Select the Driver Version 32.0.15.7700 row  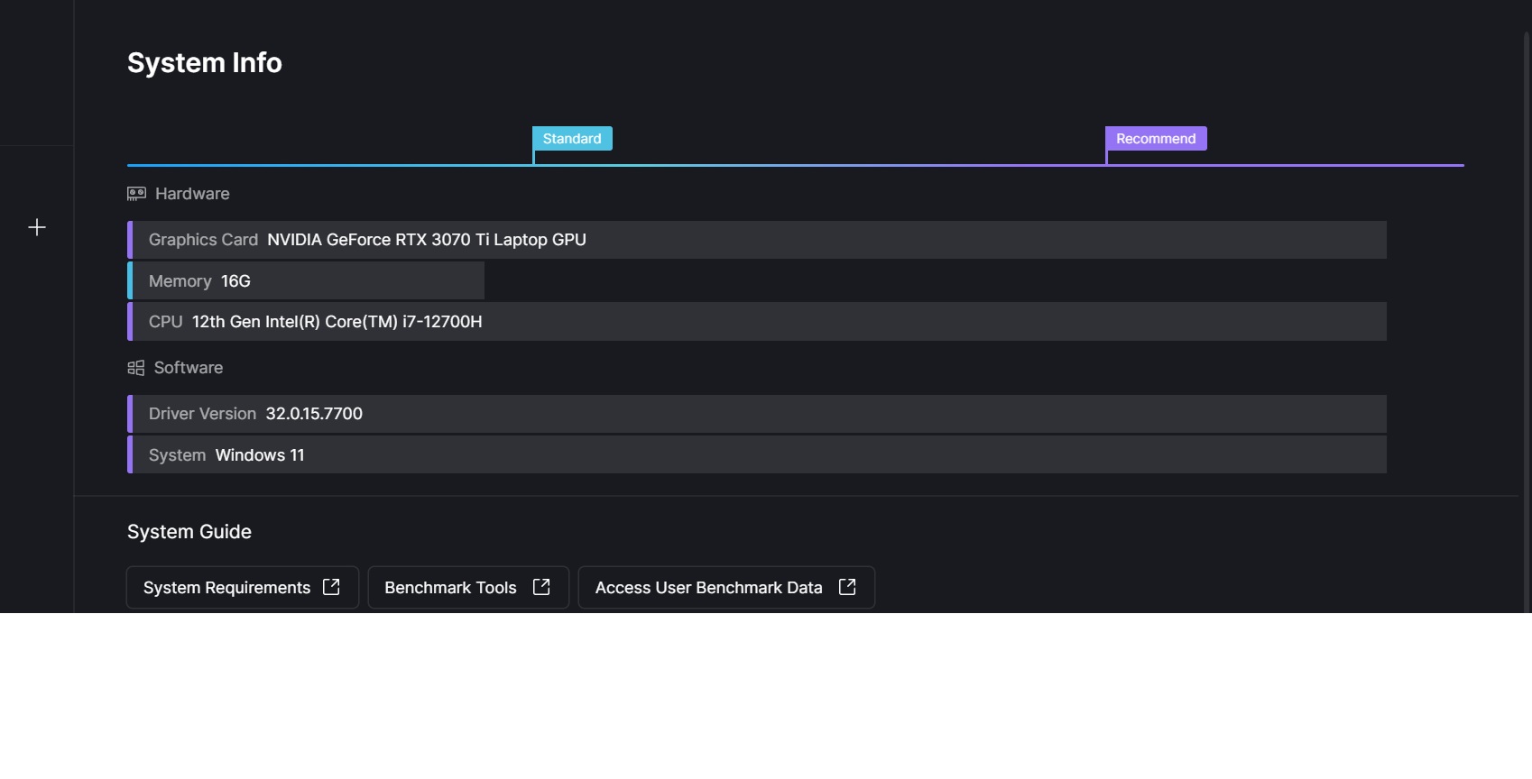click(x=757, y=414)
